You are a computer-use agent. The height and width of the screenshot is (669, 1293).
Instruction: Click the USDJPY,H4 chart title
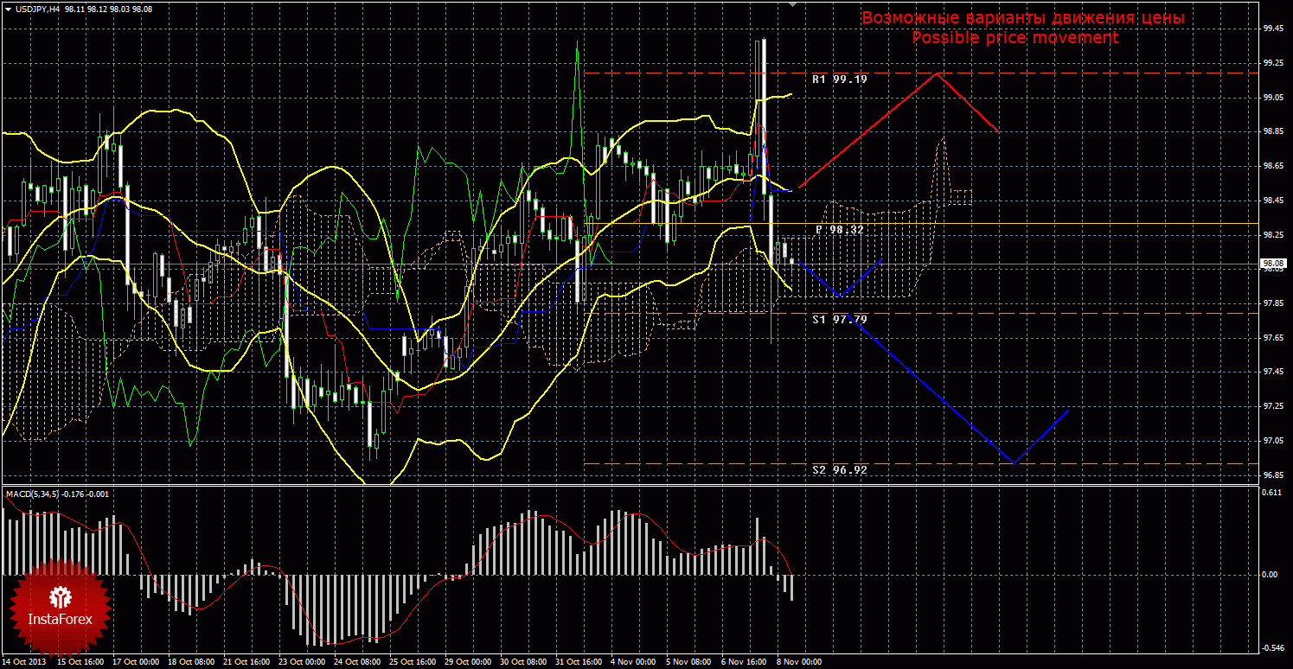coord(36,8)
